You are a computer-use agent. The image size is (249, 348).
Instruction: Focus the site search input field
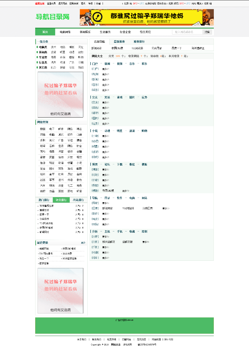[x=187, y=32]
